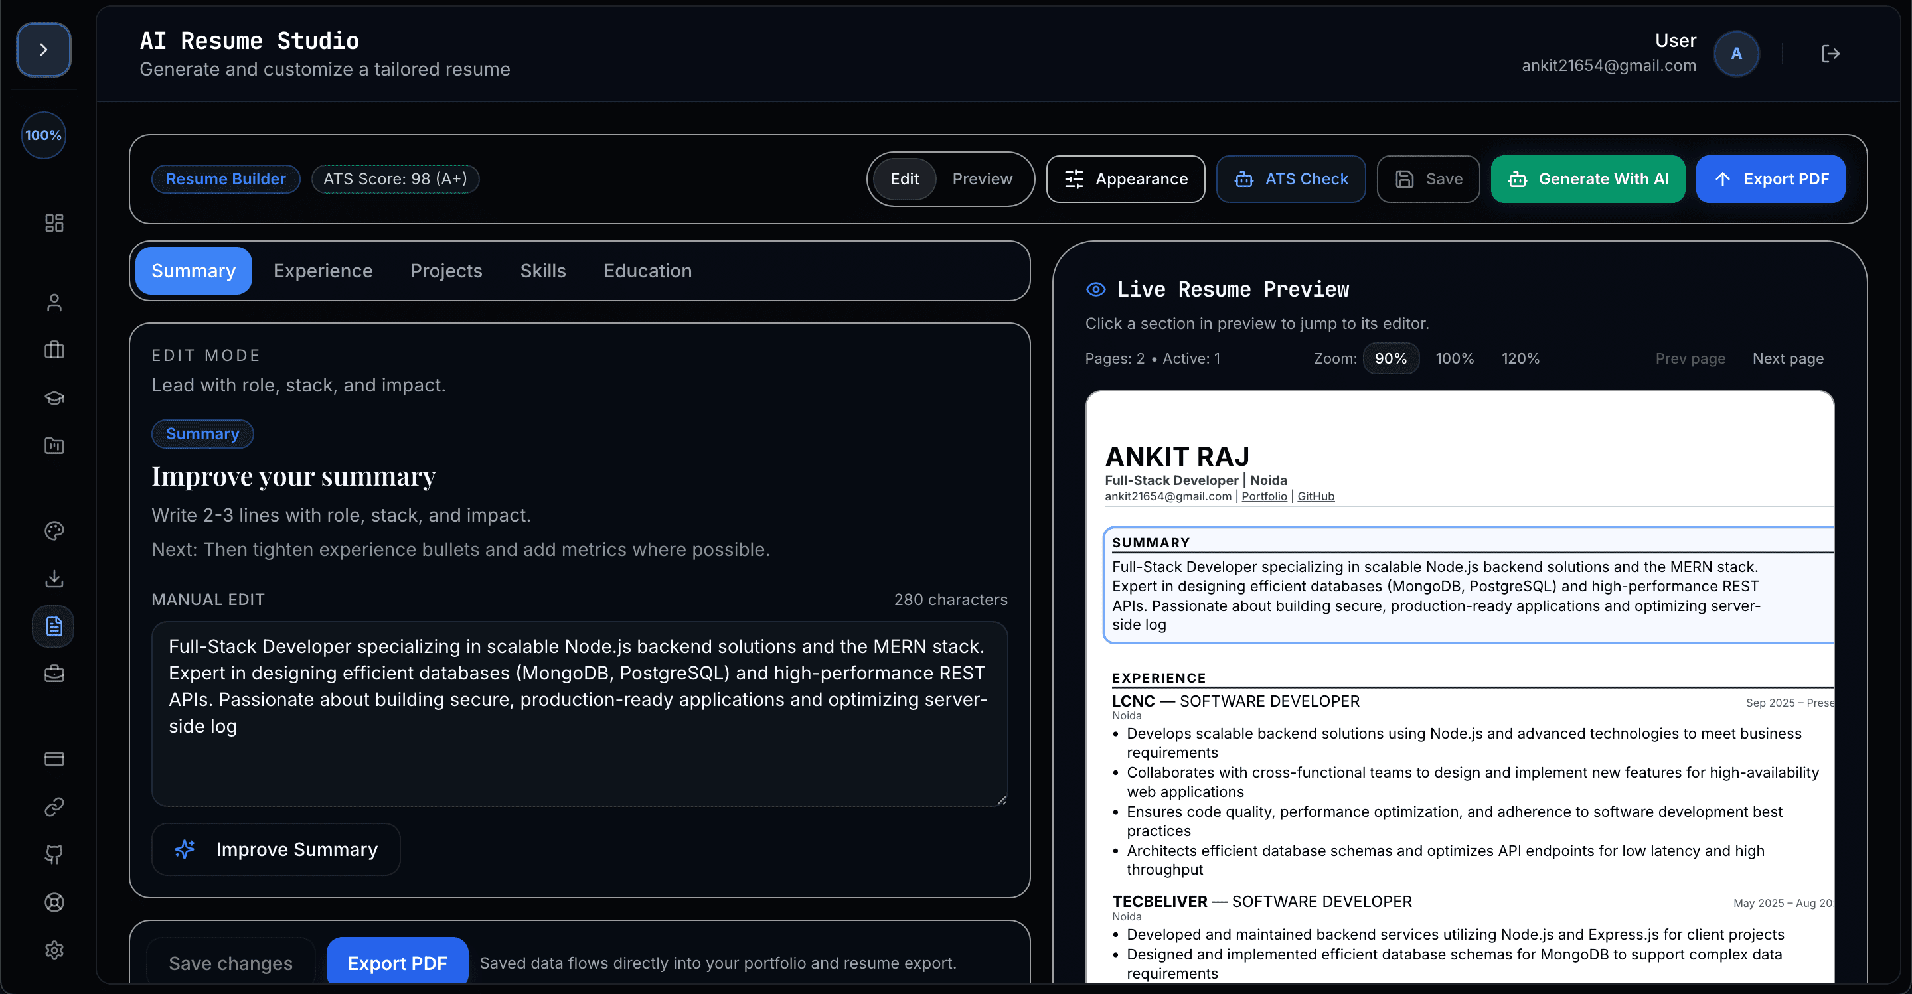
Task: Click the sparkle icon on Improve Summary
Action: click(x=185, y=849)
